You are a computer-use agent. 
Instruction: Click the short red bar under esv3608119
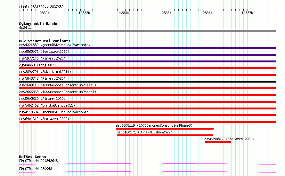(x=165, y=129)
